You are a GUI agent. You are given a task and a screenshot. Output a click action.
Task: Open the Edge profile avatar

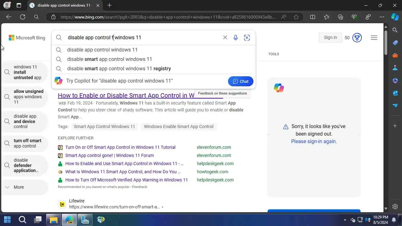pyautogui.click(x=7, y=5)
